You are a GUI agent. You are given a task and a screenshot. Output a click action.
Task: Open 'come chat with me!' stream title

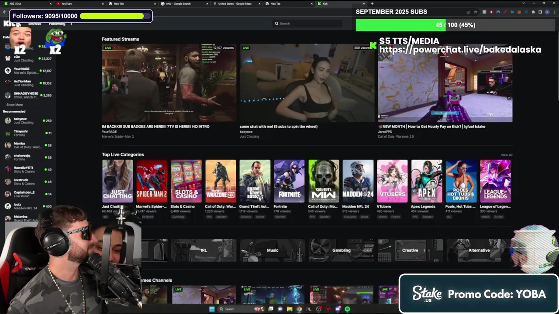279,126
